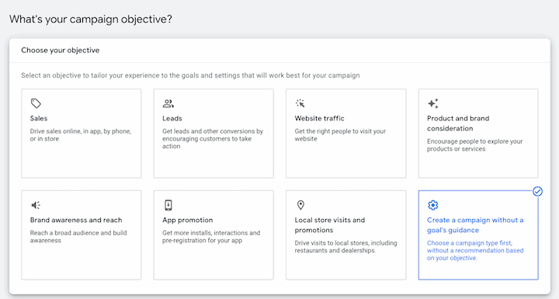Click the App promotion phone icon
Image resolution: width=559 pixels, height=299 pixels.
coord(168,205)
